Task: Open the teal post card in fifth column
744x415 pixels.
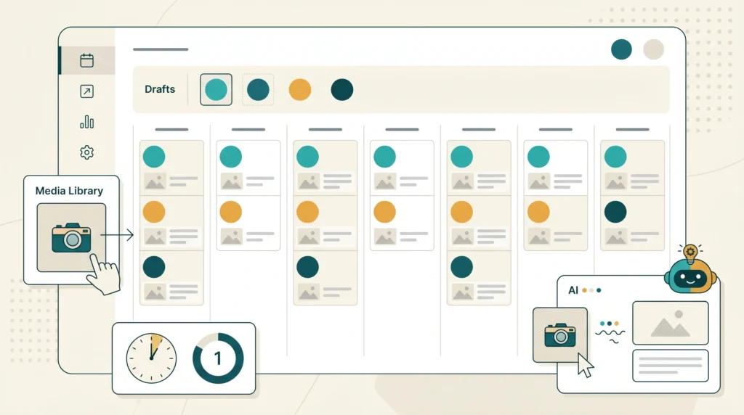Action: click(479, 167)
